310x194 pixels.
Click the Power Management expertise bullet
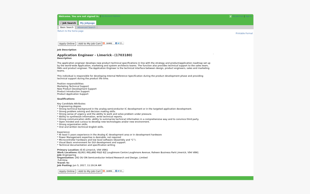tap(89, 137)
